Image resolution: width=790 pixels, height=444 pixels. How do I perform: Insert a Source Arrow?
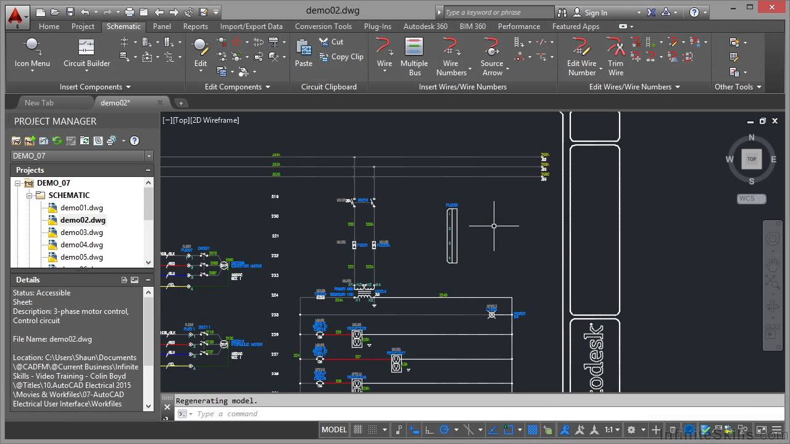(492, 56)
